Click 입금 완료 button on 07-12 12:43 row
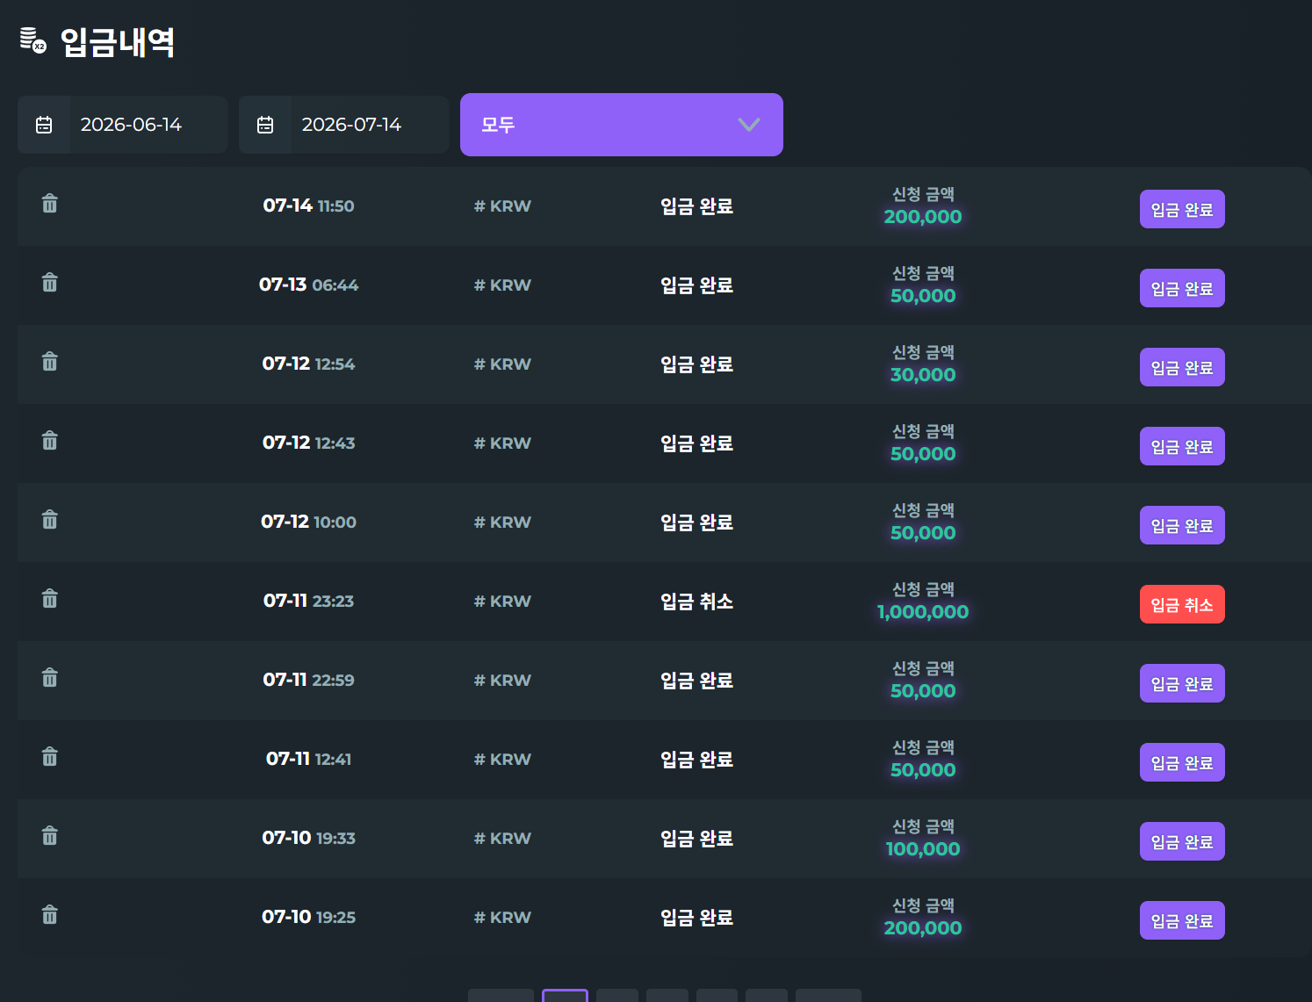Screen dimensions: 1312x1002 pos(1182,446)
